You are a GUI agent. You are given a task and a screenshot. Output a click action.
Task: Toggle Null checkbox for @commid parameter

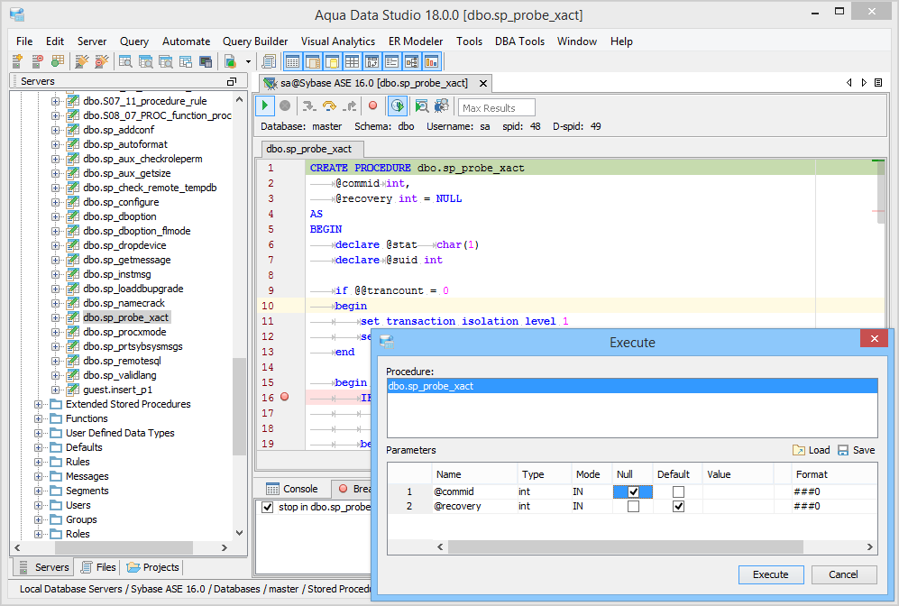[x=633, y=491]
